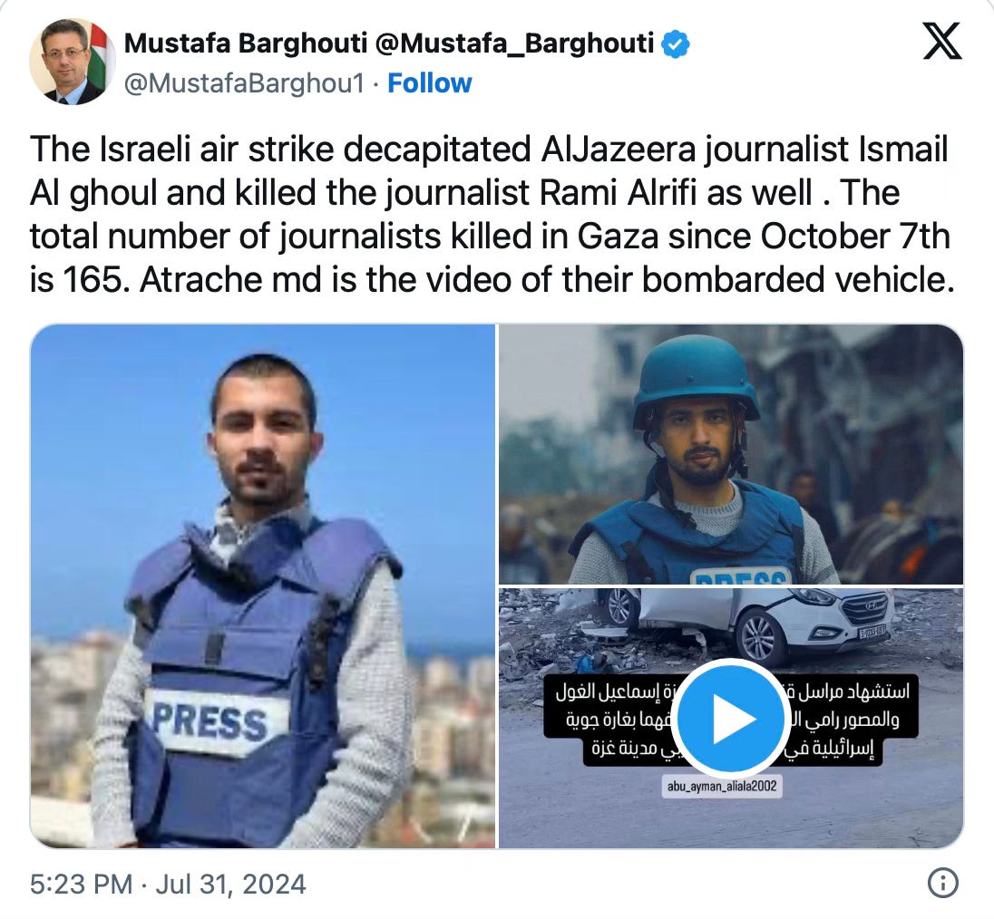Click the abu_ayman_aliala2002 watermark tag
This screenshot has height=919, width=994.
[722, 786]
